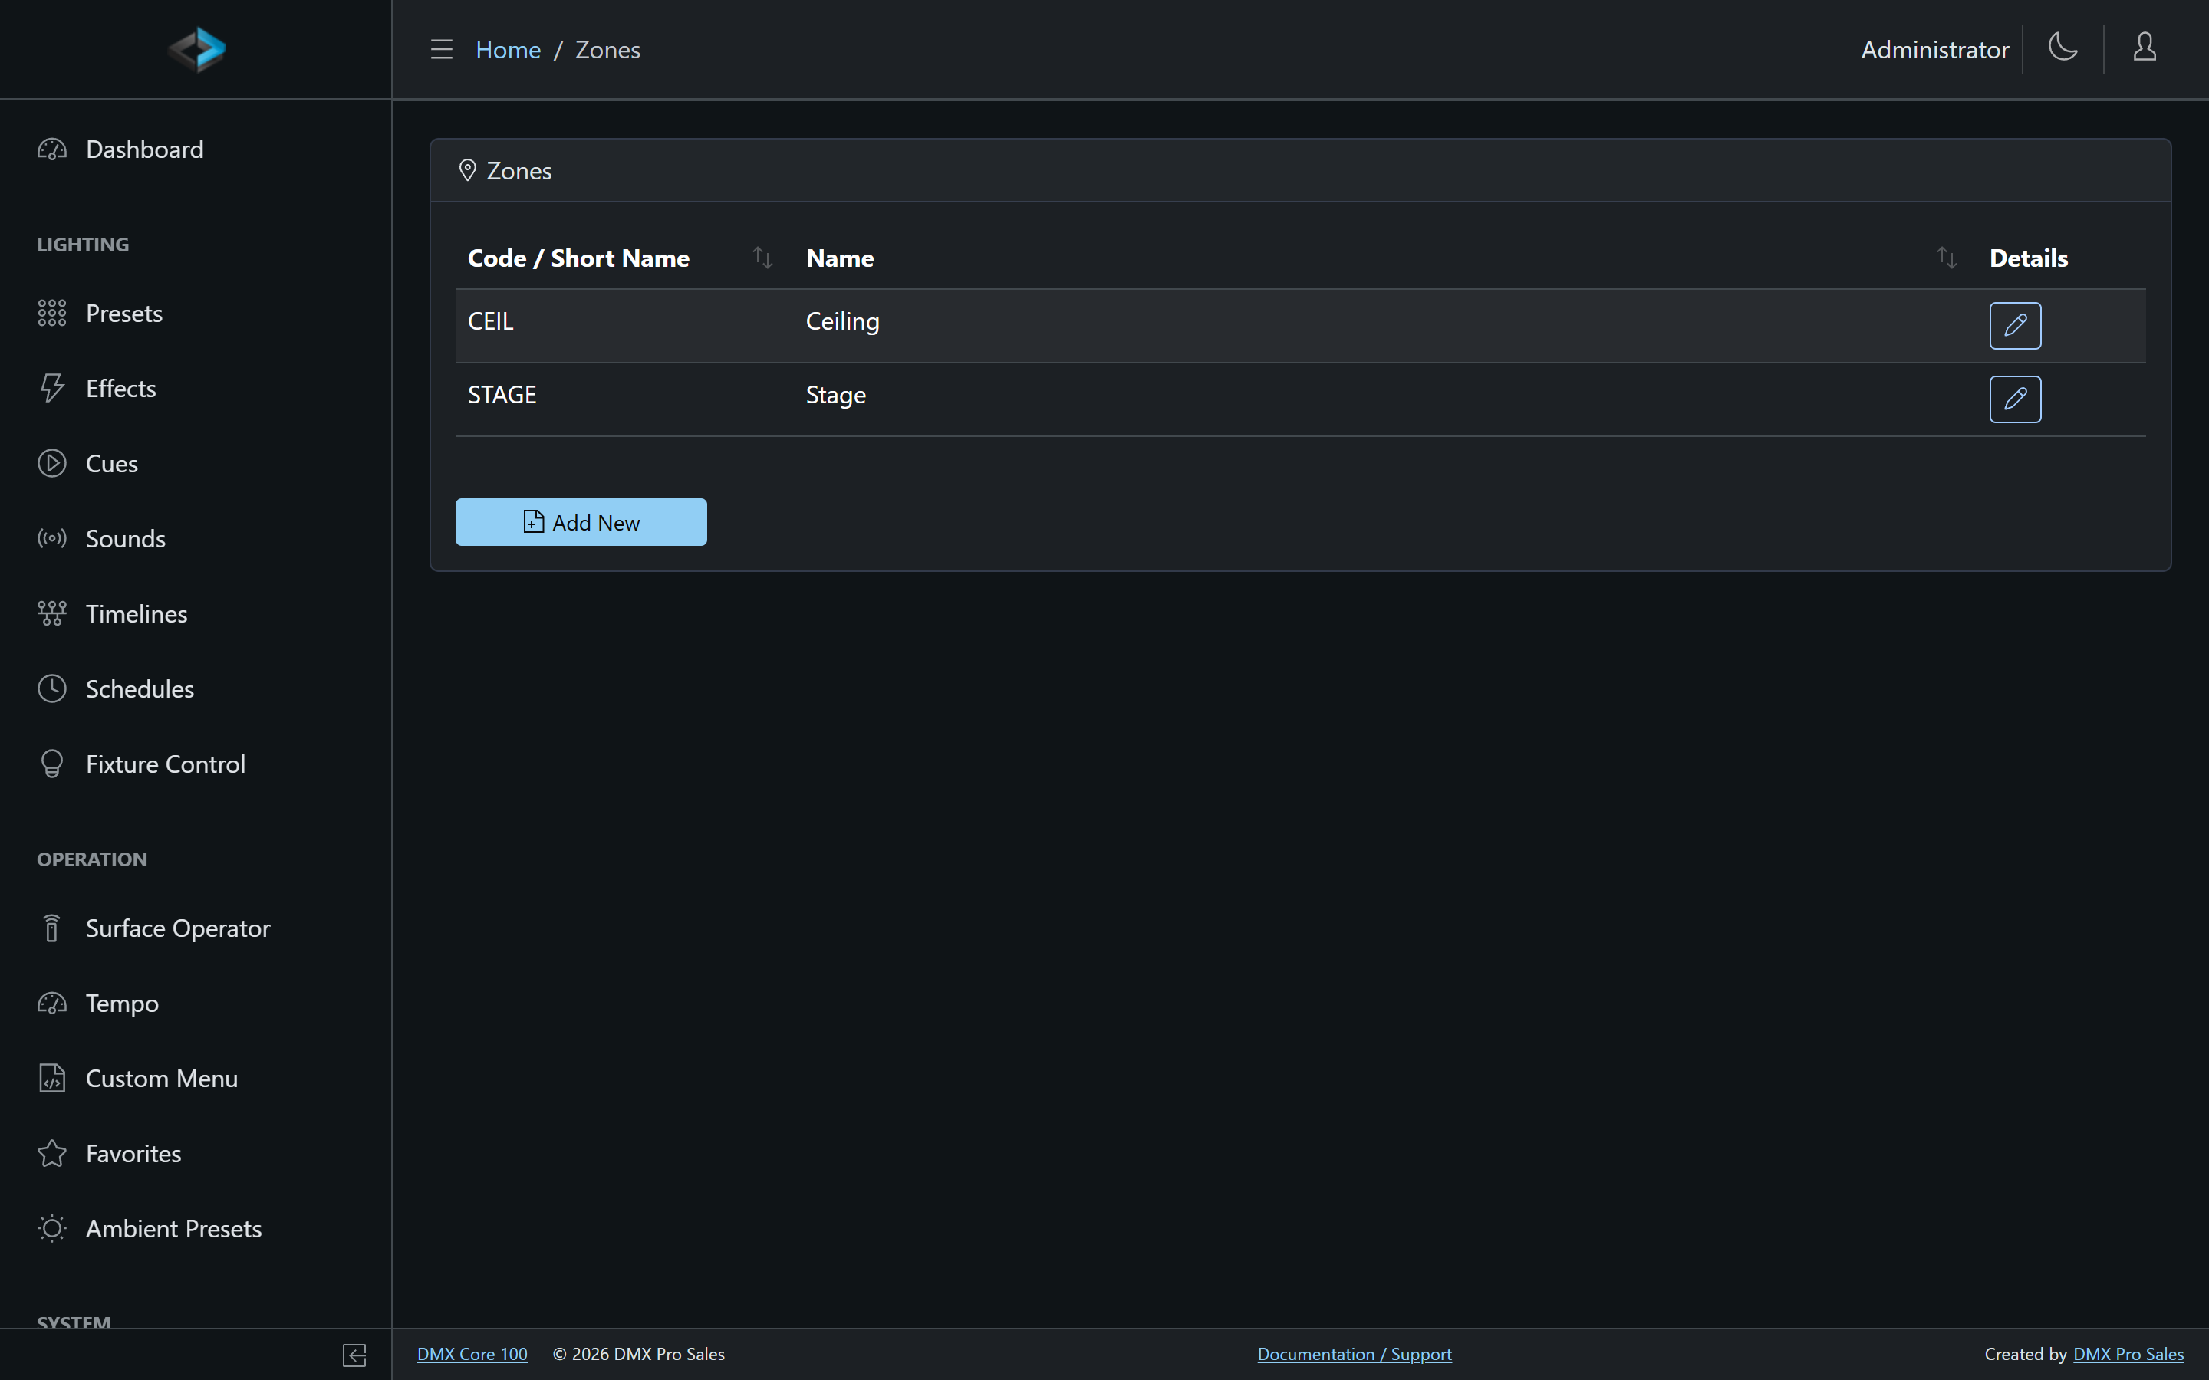Viewport: 2209px width, 1380px height.
Task: Follow the DMX Pro Sales footer link
Action: 2128,1353
